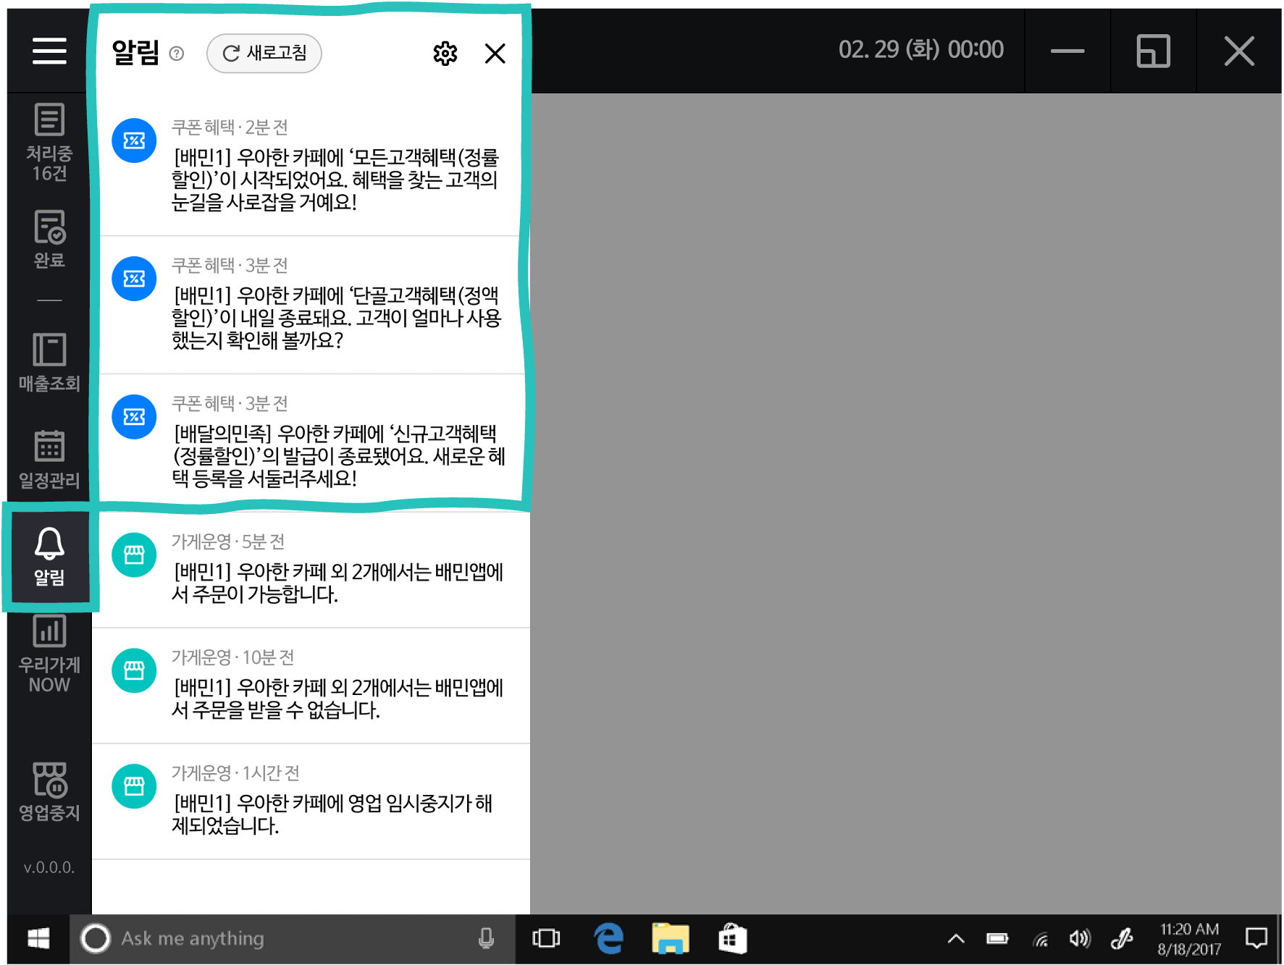Open the 가게운영 notification from 5분 전
The height and width of the screenshot is (965, 1284).
tap(311, 570)
